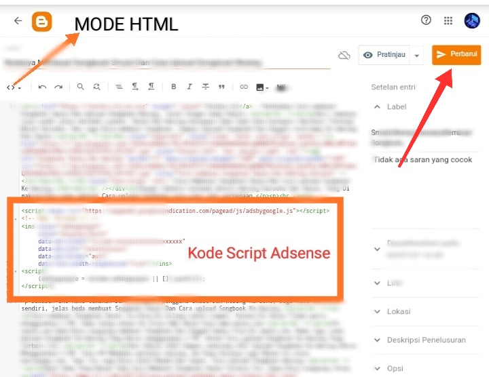Insert a video with clapperboard icon

(281, 87)
